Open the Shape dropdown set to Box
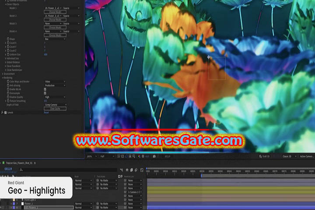 (55, 39)
